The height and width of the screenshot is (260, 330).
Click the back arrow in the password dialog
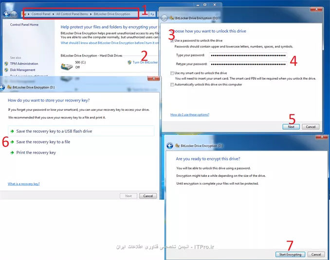[x=164, y=18]
